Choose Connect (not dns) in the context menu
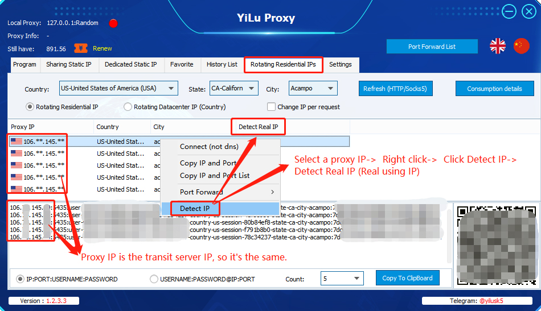Screen dimensions: 541x311 click(x=220, y=146)
